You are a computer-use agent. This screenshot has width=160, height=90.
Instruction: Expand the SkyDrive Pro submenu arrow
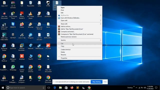tap(100, 15)
